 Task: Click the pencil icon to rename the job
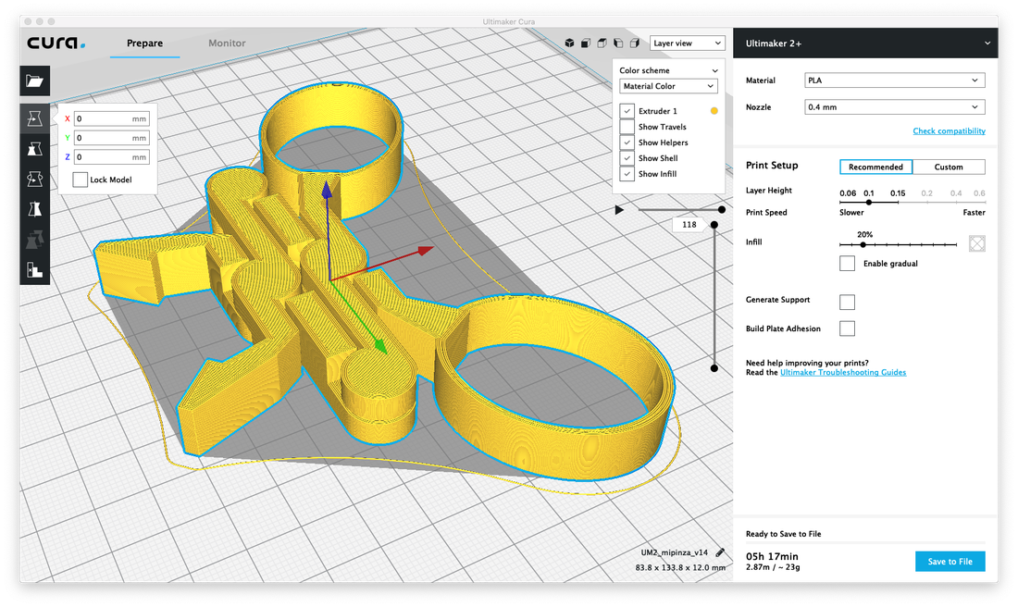click(x=720, y=552)
